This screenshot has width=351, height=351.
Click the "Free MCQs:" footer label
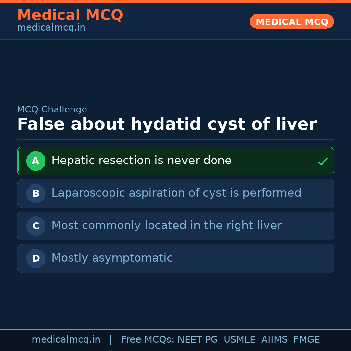pyautogui.click(x=148, y=340)
